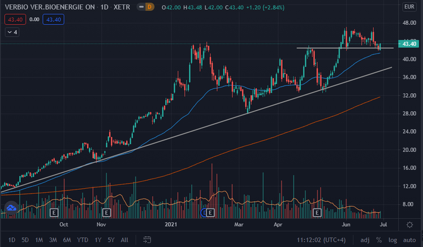This screenshot has height=247, width=423.
Task: Click the Jun label on time axis
Action: tap(346, 224)
